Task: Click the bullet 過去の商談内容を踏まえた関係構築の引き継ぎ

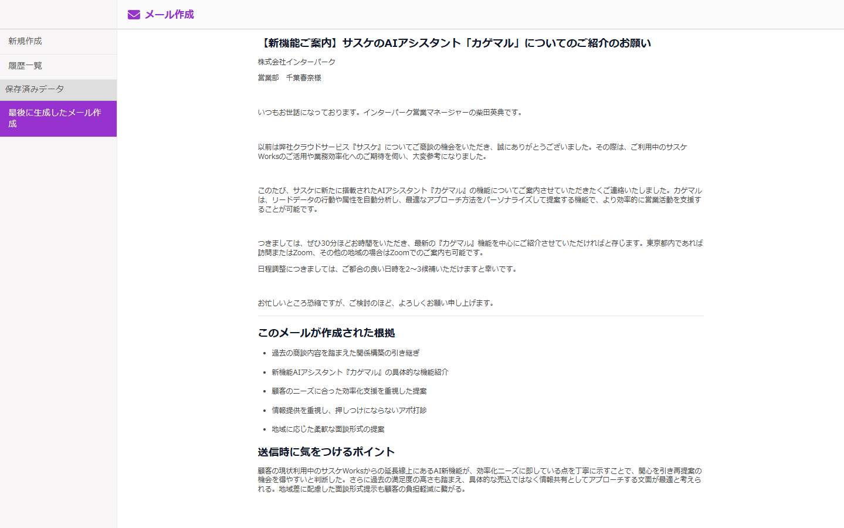Action: tap(345, 353)
